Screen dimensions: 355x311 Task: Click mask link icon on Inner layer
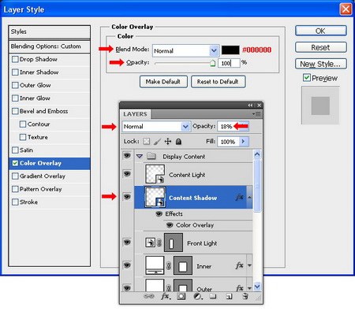(169, 265)
